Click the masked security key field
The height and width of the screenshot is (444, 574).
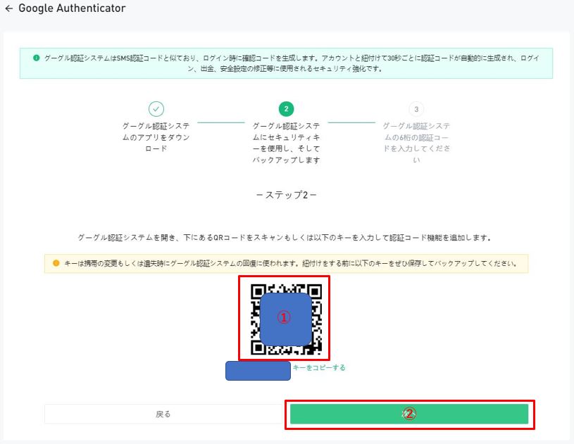pyautogui.click(x=258, y=371)
